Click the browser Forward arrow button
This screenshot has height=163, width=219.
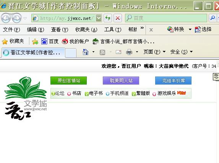[16, 18]
